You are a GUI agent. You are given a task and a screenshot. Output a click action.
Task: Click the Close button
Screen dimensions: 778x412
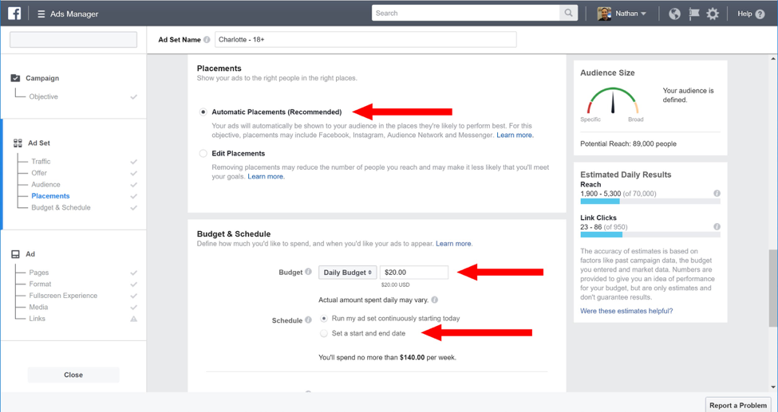(73, 375)
